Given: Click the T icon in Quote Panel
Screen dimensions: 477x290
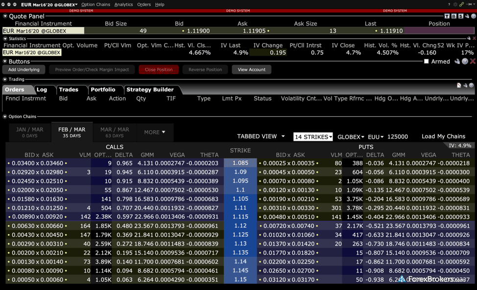Looking at the screenshot, I should pyautogui.click(x=447, y=16).
